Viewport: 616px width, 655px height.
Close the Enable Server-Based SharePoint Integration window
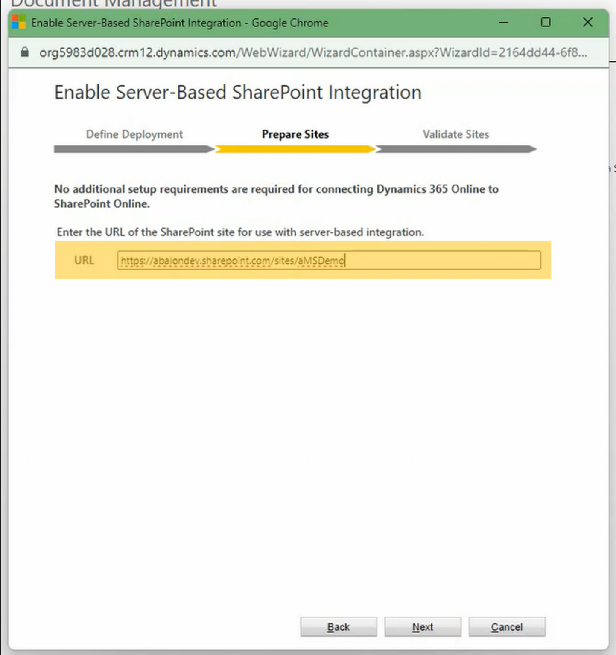(x=587, y=22)
